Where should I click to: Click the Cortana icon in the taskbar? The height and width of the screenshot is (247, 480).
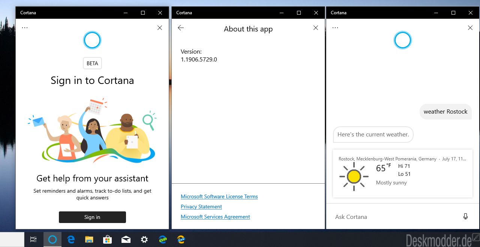point(52,240)
